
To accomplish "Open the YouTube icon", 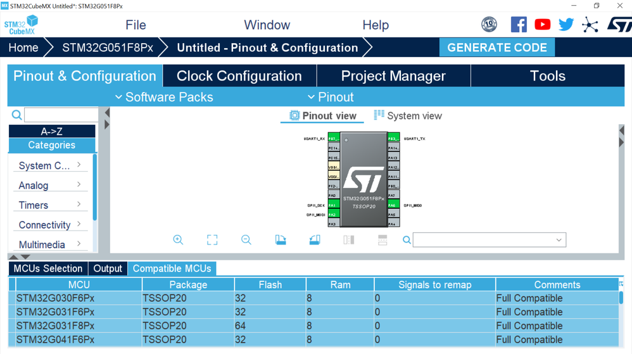I will pyautogui.click(x=543, y=25).
